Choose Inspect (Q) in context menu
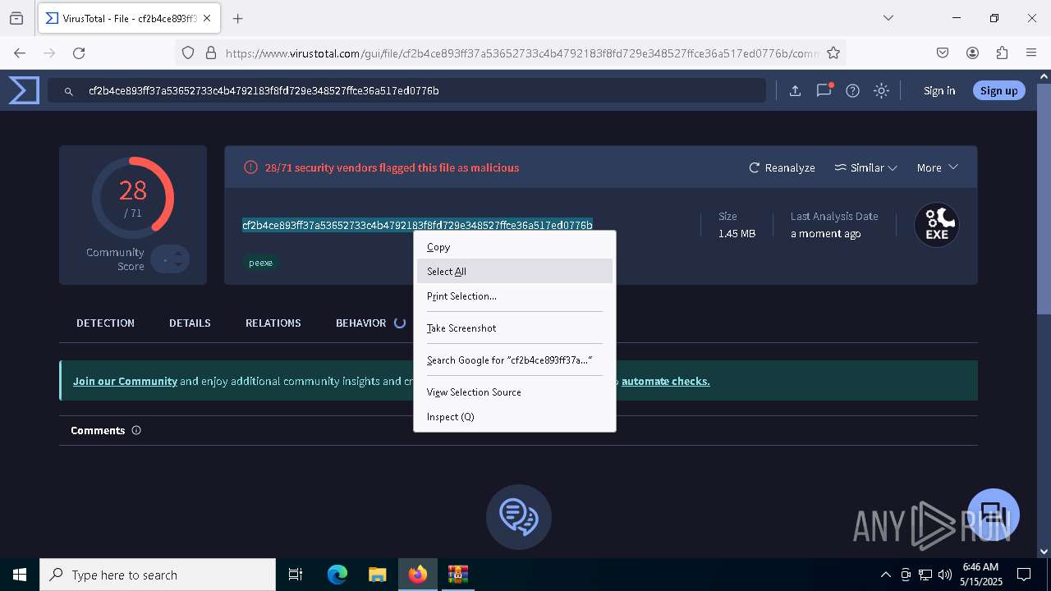The image size is (1051, 591). click(515, 417)
